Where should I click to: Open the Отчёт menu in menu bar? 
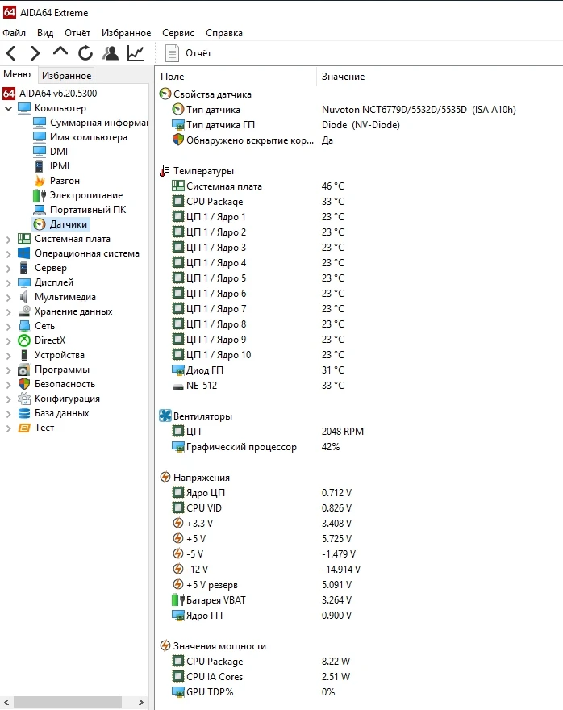[77, 33]
